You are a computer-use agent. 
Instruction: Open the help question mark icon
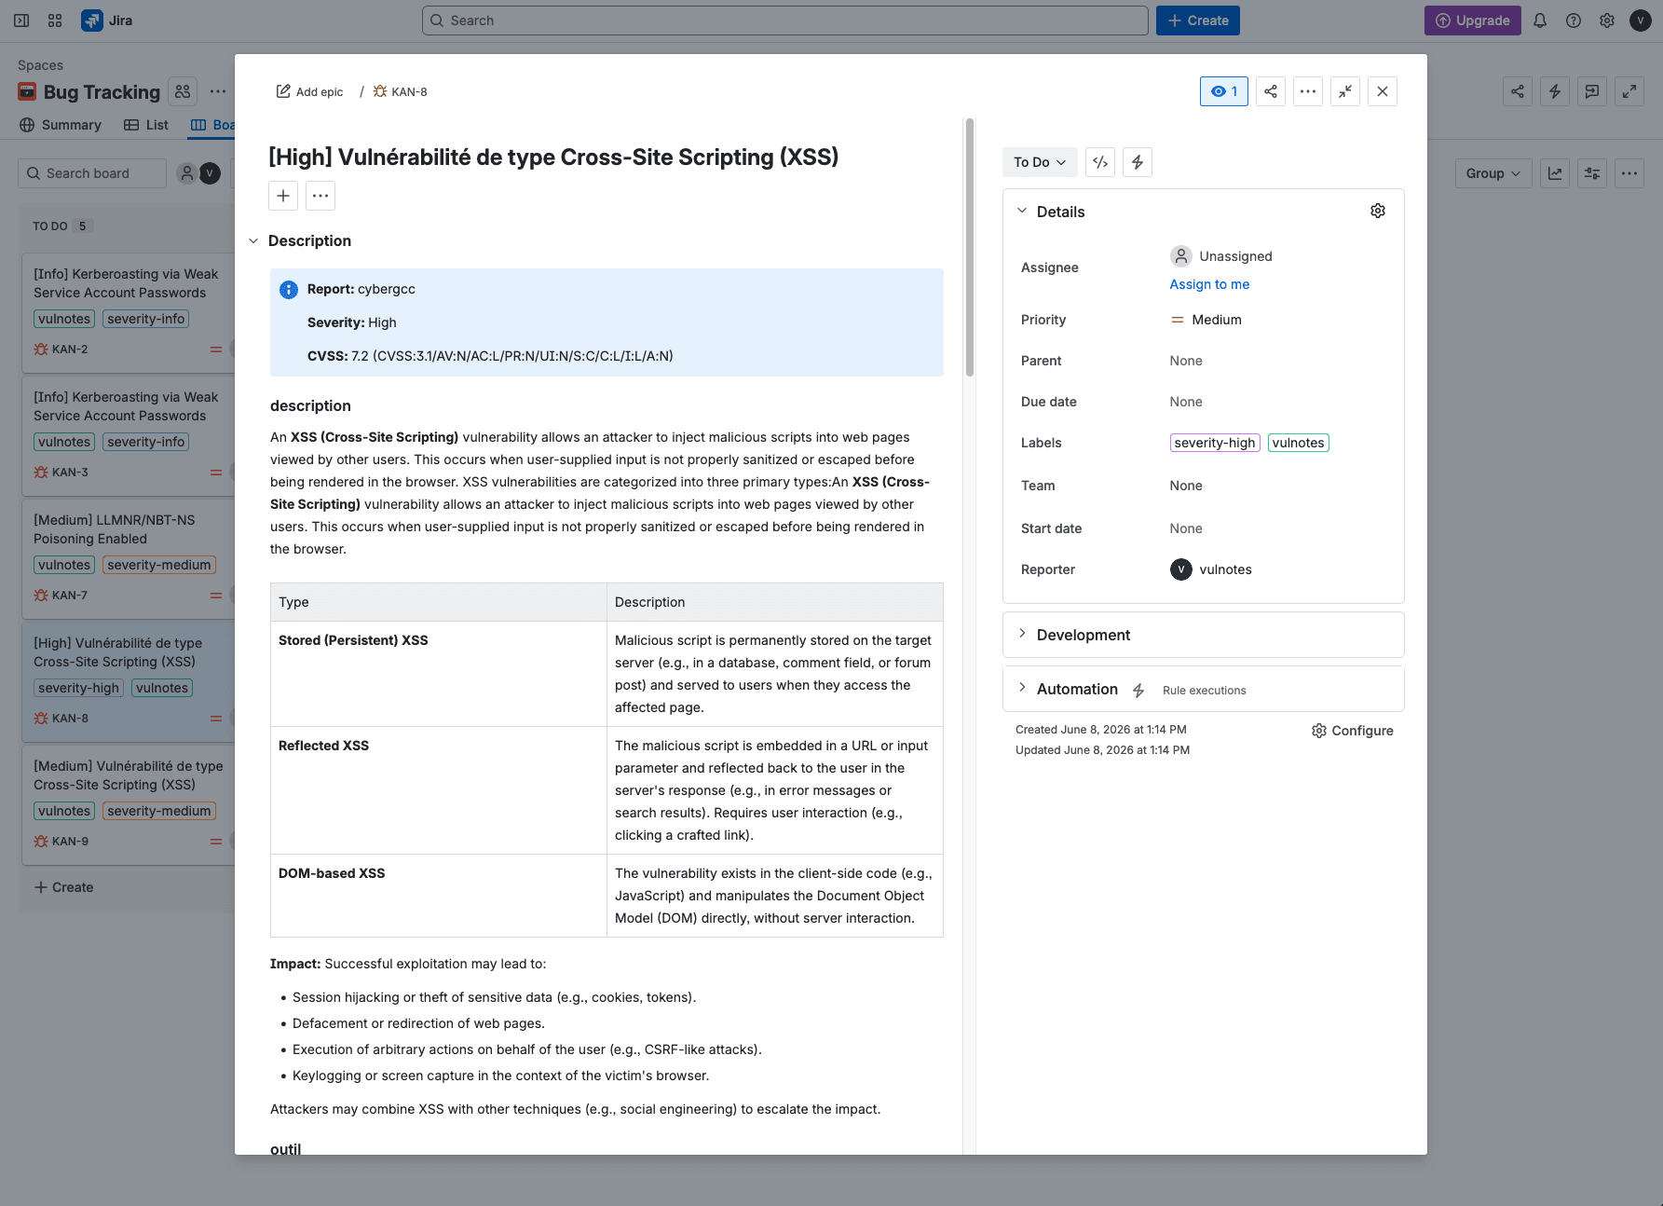tap(1574, 21)
